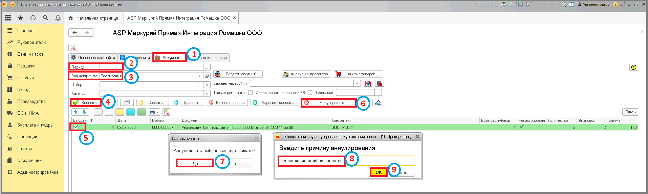Click the Выбрать button

click(85, 103)
